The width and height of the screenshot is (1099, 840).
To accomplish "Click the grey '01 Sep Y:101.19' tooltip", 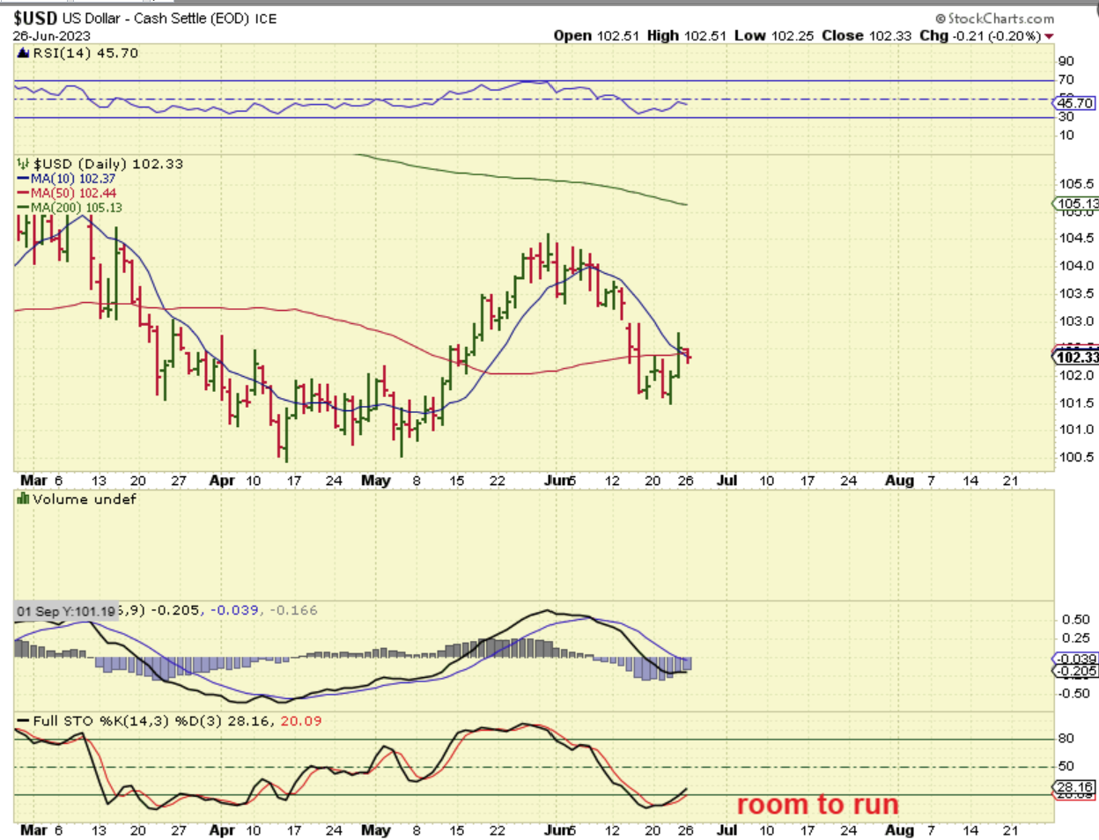I will (66, 611).
